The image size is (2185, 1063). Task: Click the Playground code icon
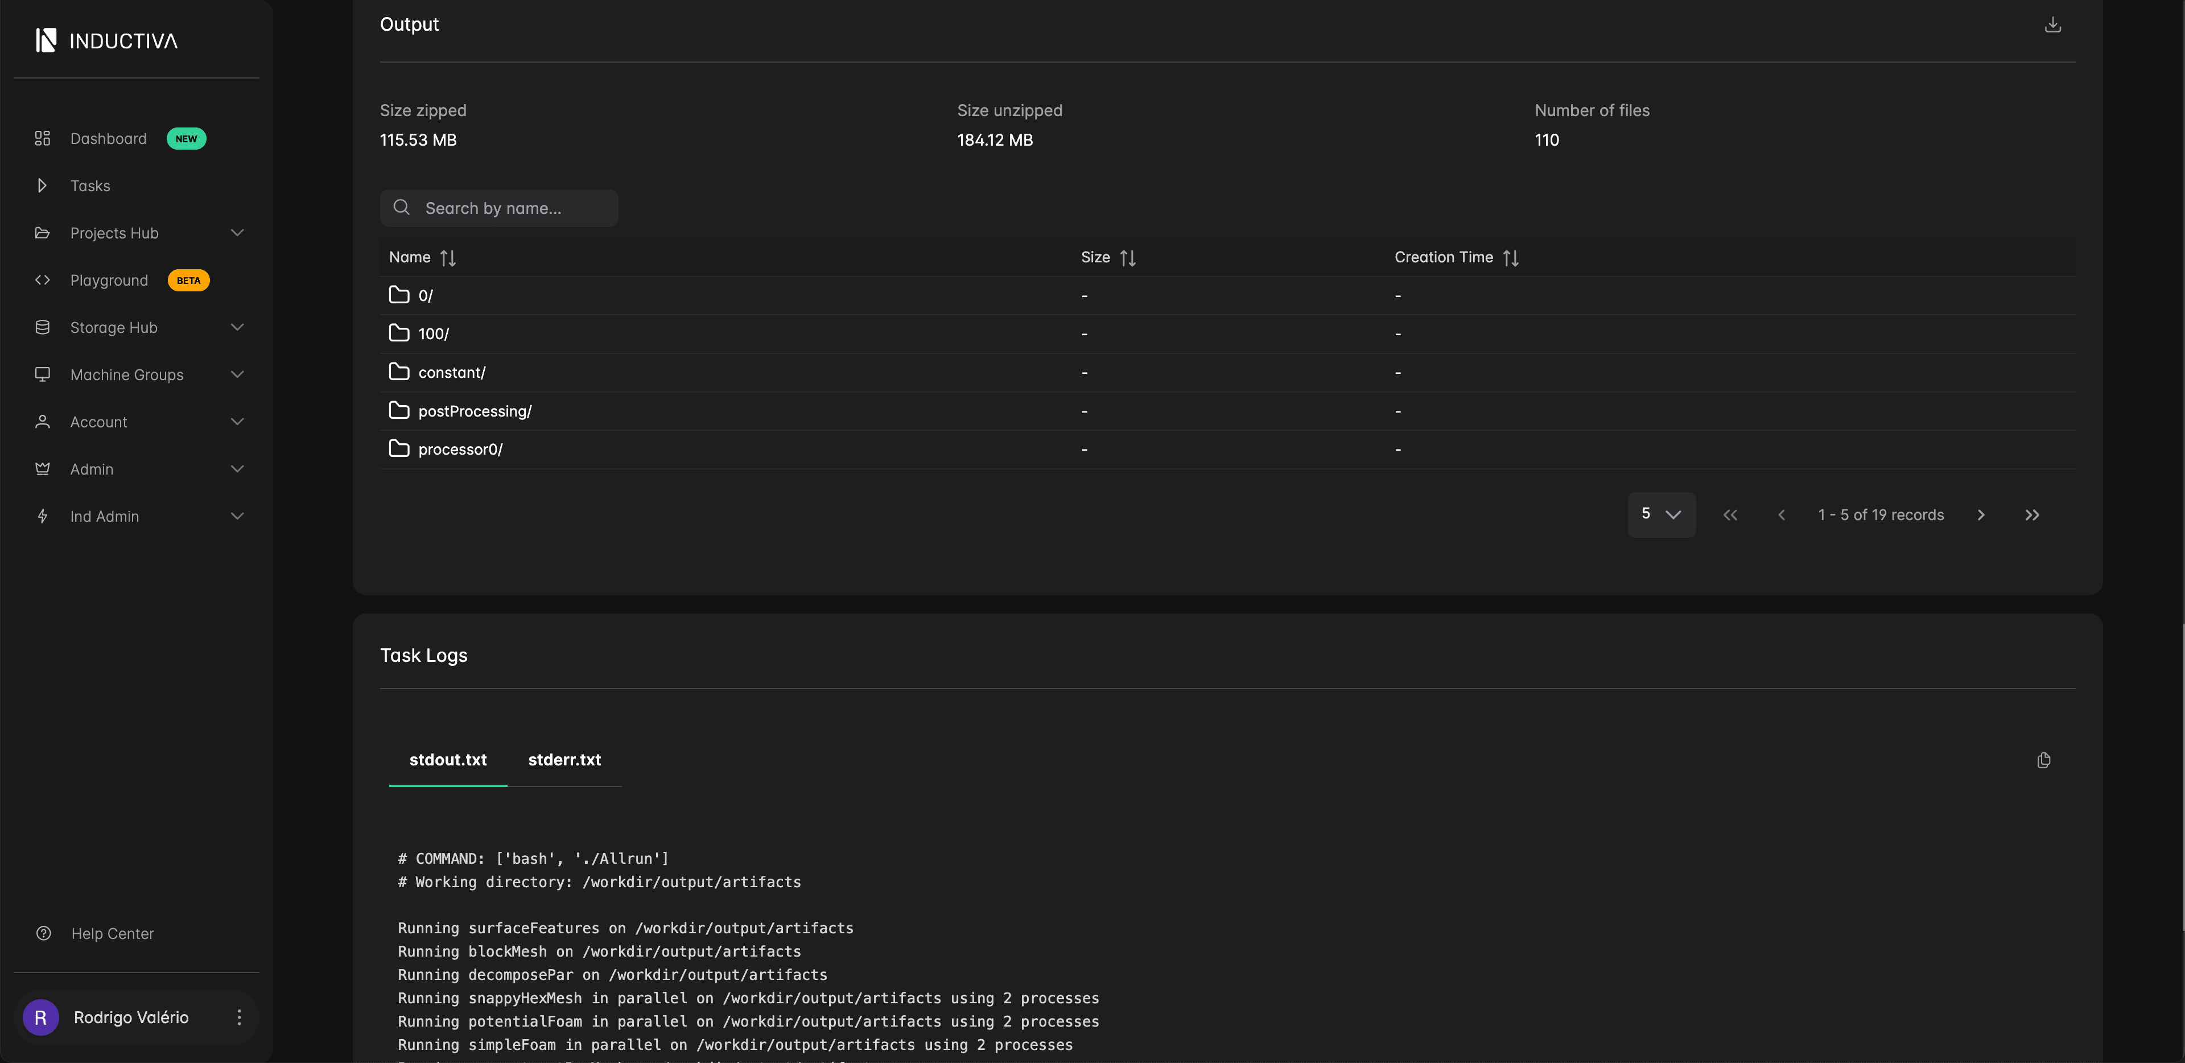tap(43, 280)
